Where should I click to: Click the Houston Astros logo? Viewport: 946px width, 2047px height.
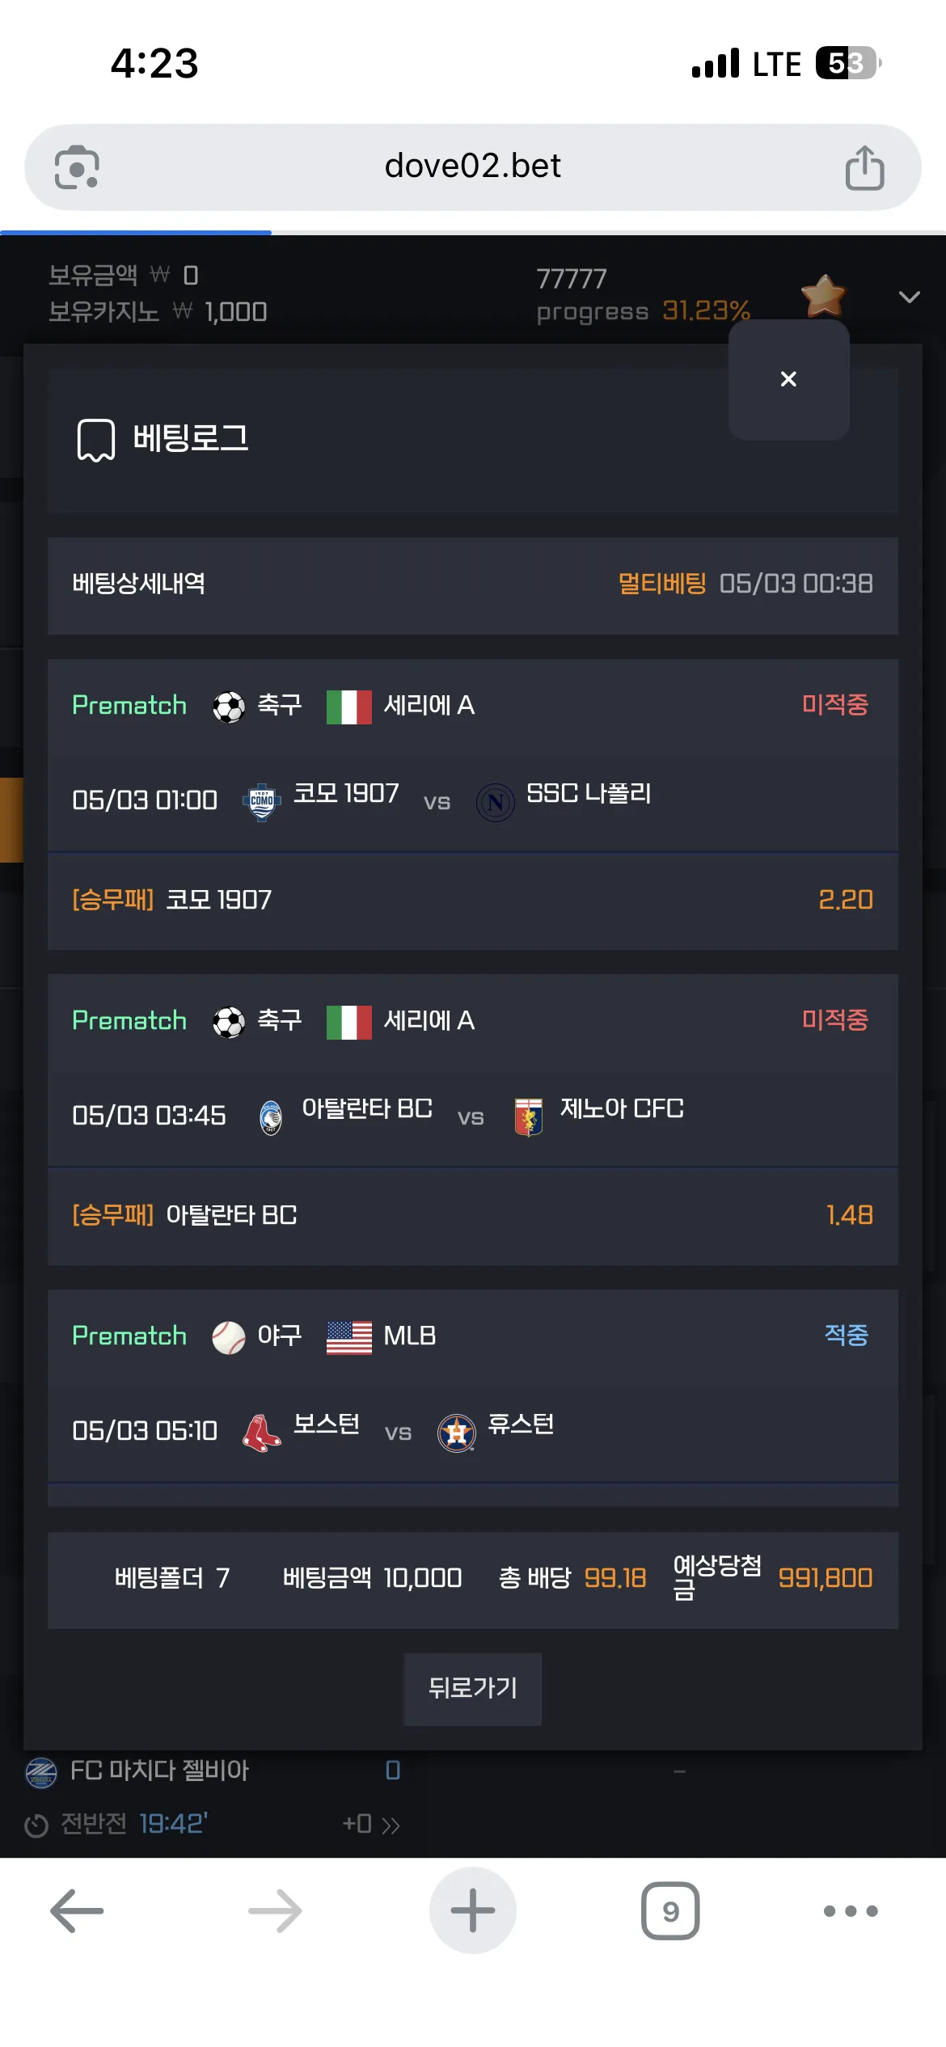coord(457,1433)
